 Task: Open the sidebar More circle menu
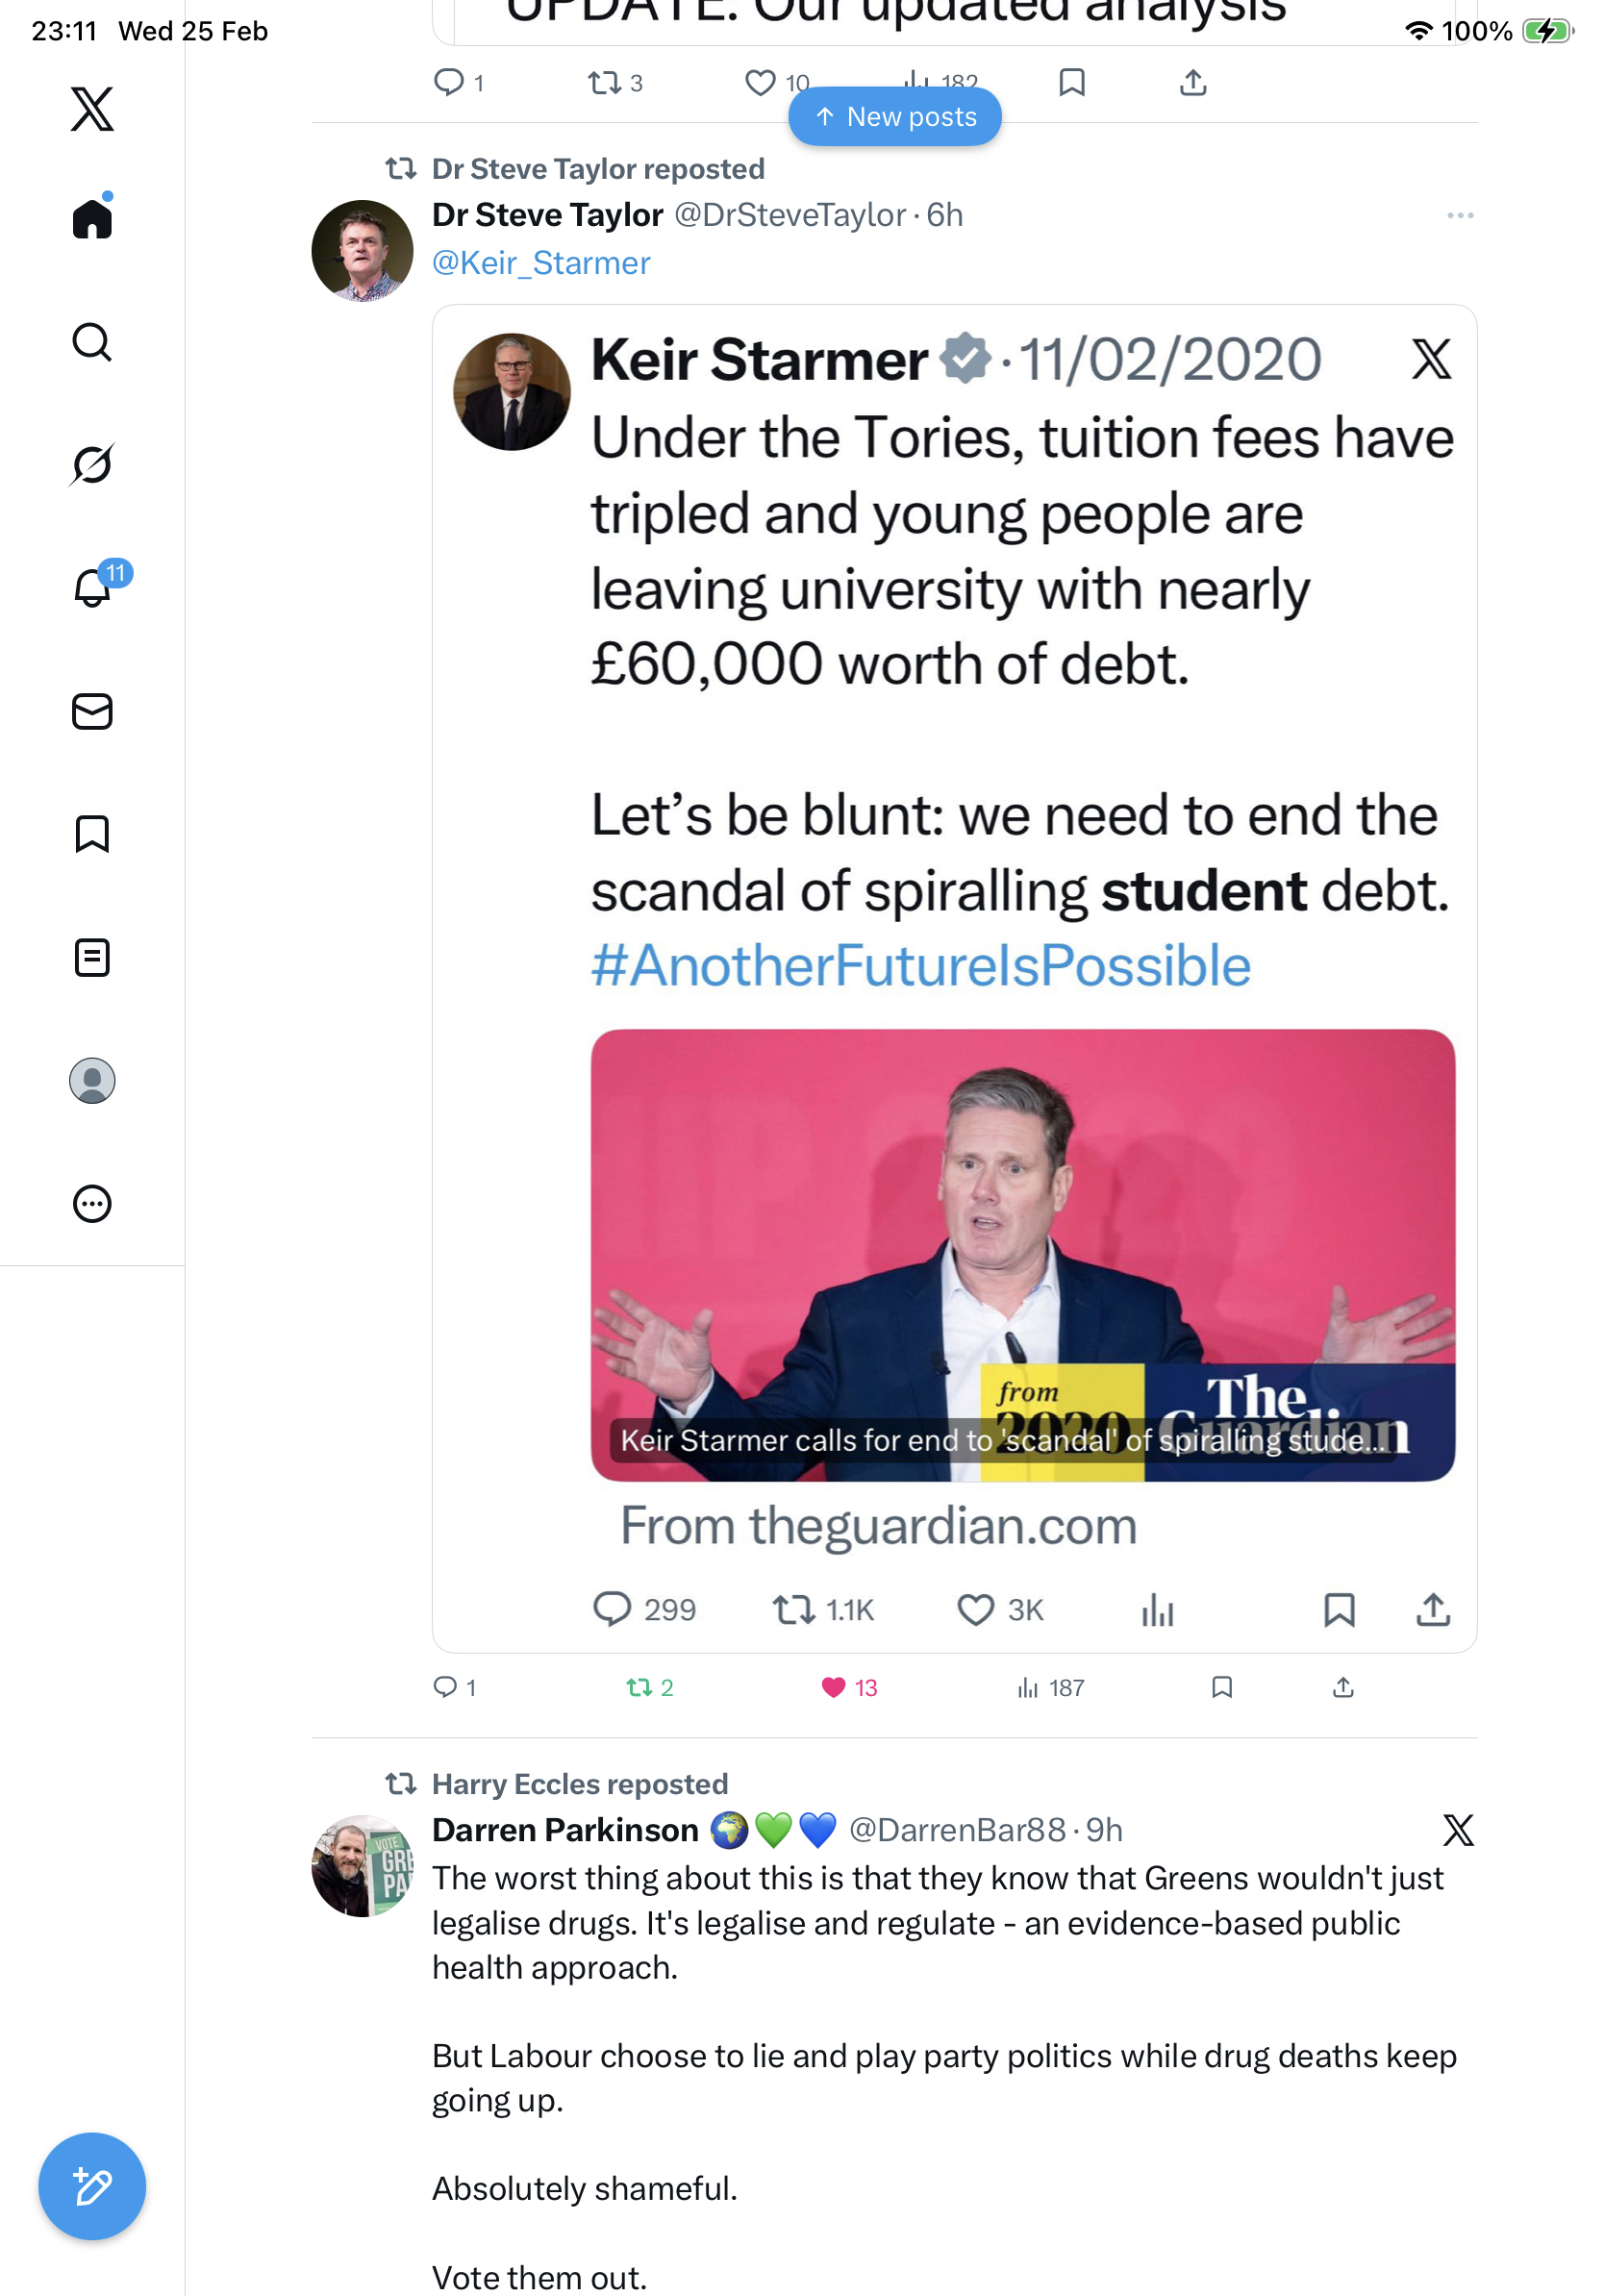92,1203
